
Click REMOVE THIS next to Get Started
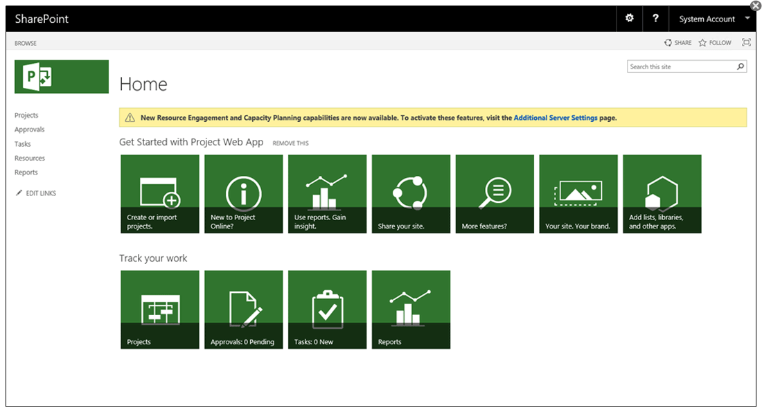[x=291, y=143]
